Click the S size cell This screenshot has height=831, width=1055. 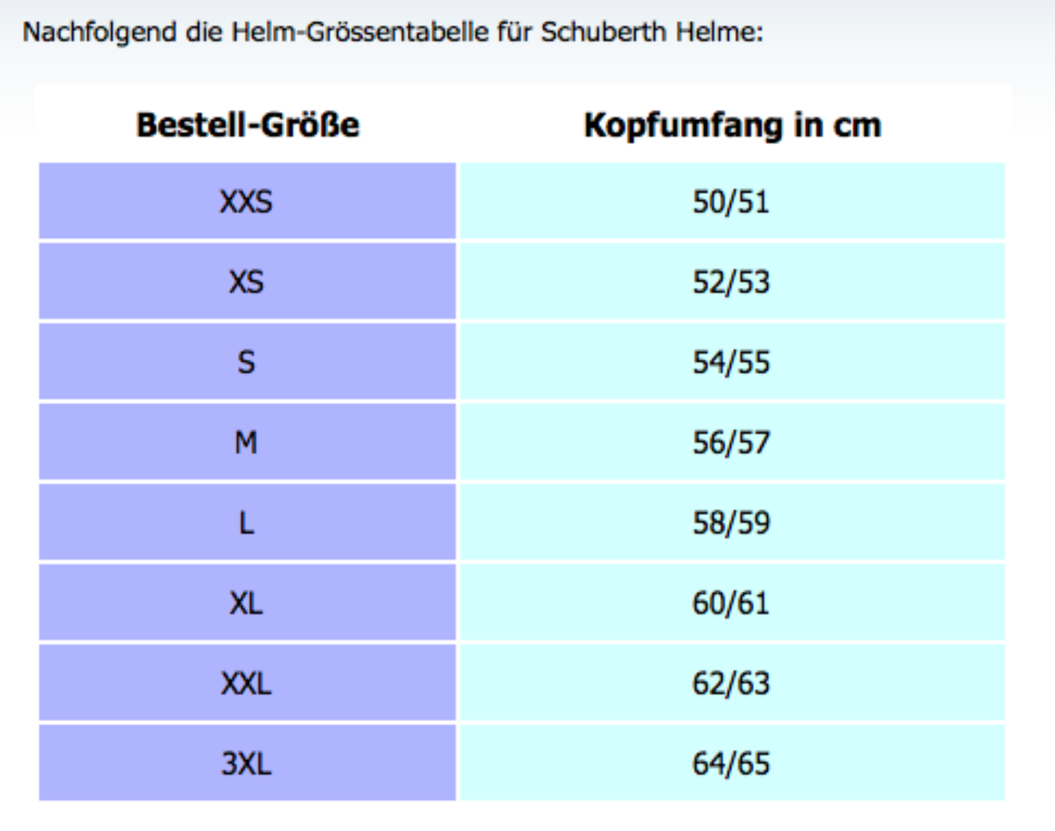pyautogui.click(x=247, y=362)
